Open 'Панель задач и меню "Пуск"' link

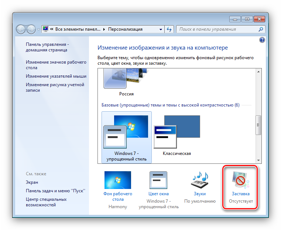pyautogui.click(x=55, y=191)
